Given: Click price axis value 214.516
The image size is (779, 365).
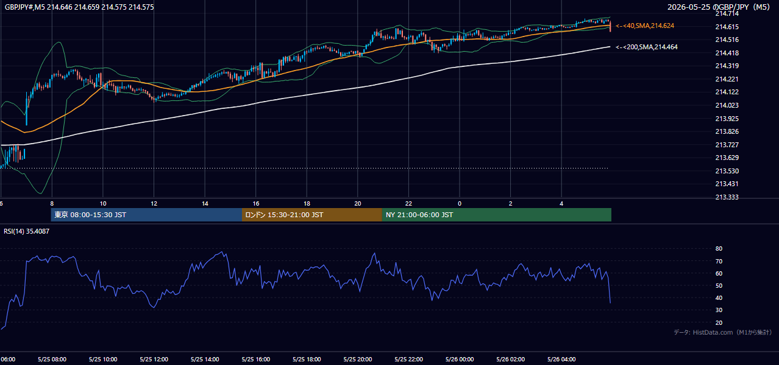Looking at the screenshot, I should (727, 40).
